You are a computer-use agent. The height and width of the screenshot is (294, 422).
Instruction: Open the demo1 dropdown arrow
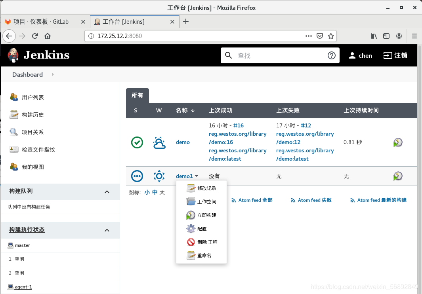(197, 176)
